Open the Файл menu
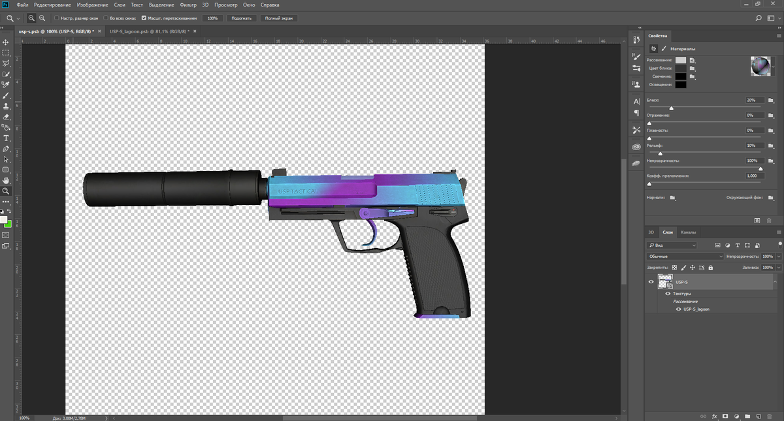Image resolution: width=784 pixels, height=421 pixels. [x=22, y=5]
